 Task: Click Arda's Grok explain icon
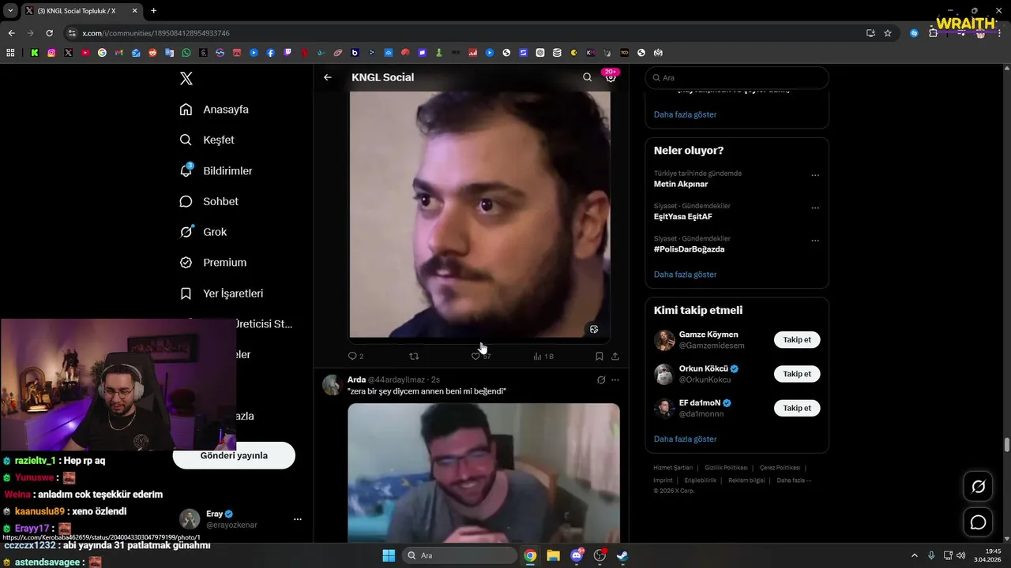(x=601, y=379)
